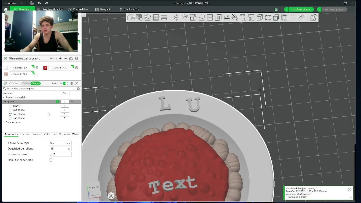Expand the En el exterior tree node
The height and width of the screenshot is (203, 361).
[3, 122]
